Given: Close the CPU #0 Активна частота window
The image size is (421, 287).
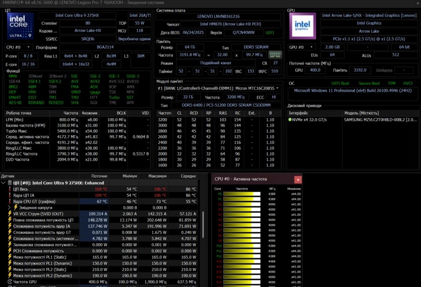Looking at the screenshot, I should pos(298,179).
